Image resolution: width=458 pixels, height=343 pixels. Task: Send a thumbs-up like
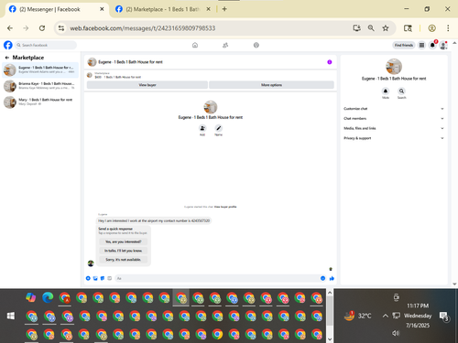pyautogui.click(x=332, y=278)
